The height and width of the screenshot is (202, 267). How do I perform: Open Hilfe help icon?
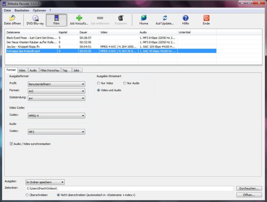(x=186, y=18)
